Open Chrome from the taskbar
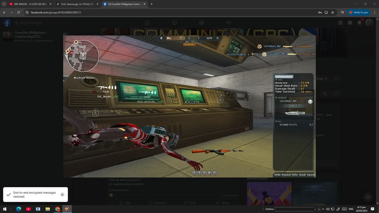This screenshot has height=213, width=379. coord(57,209)
